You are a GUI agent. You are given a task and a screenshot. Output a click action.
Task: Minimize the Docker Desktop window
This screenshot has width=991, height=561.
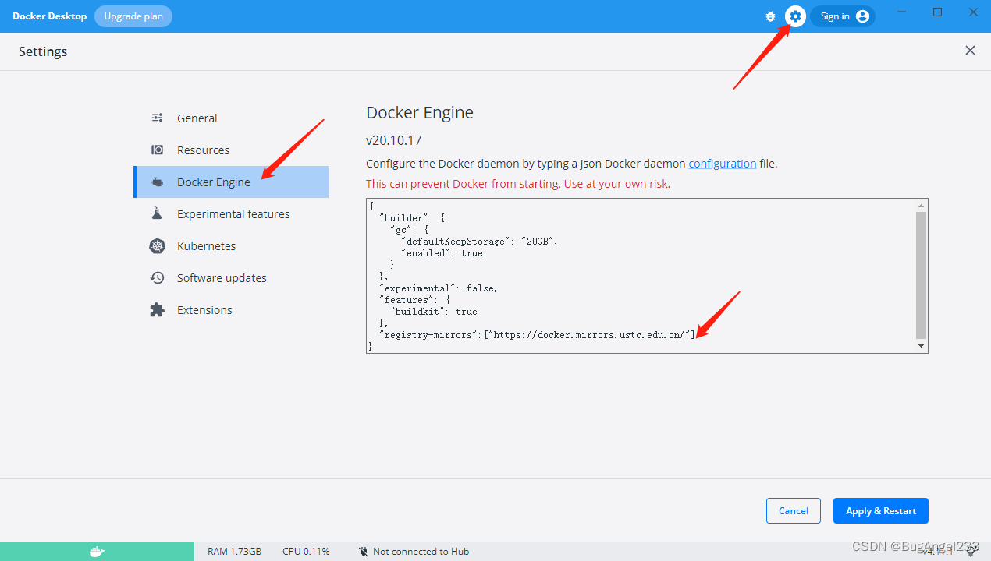(902, 12)
